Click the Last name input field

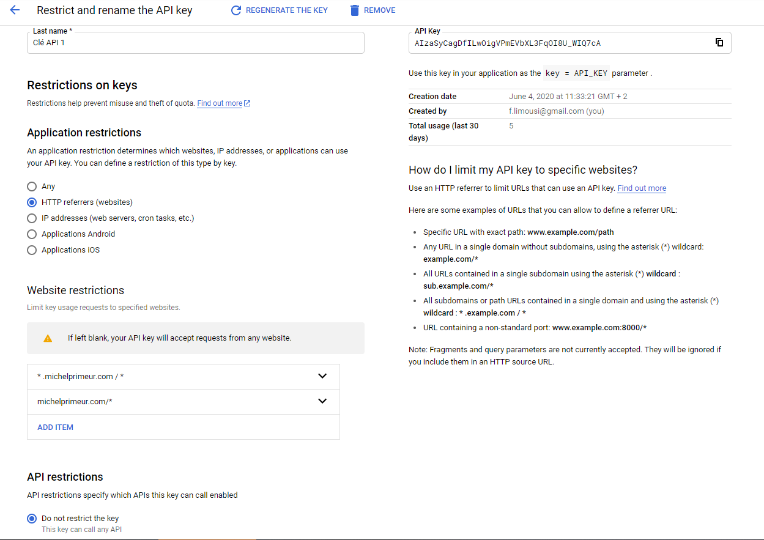click(x=196, y=43)
